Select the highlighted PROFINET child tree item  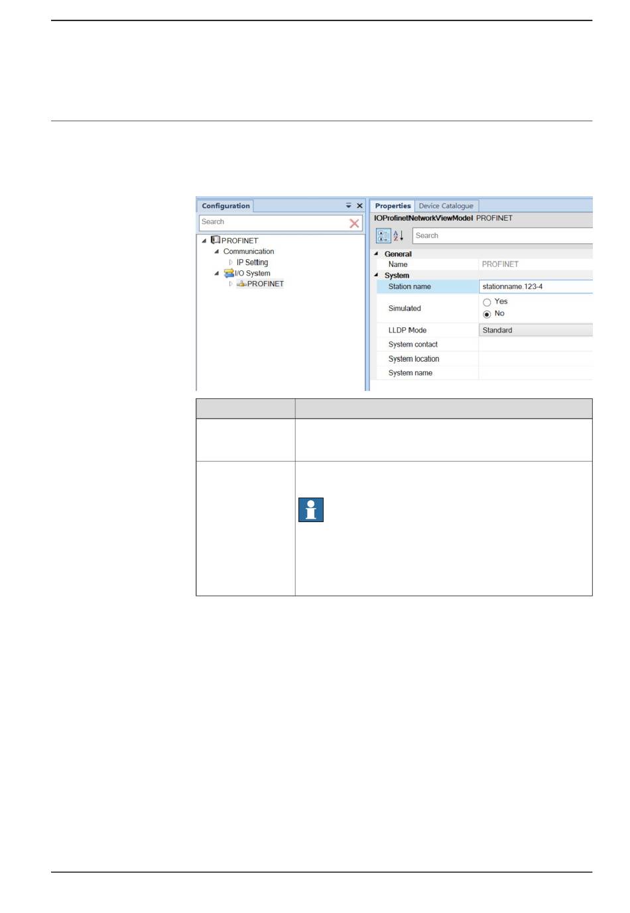pyautogui.click(x=265, y=284)
